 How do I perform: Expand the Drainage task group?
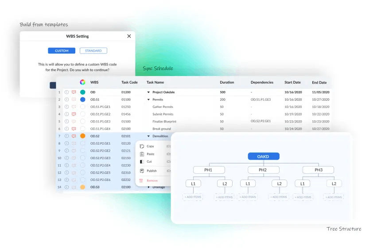149,187
